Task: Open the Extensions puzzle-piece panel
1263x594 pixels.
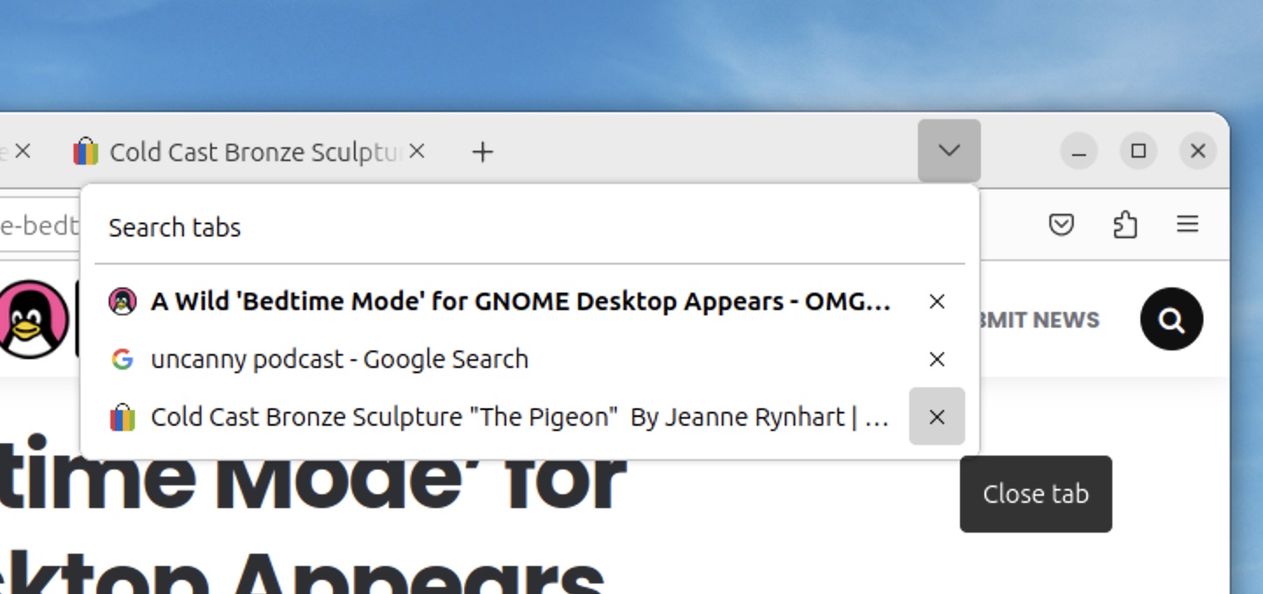Action: coord(1125,224)
